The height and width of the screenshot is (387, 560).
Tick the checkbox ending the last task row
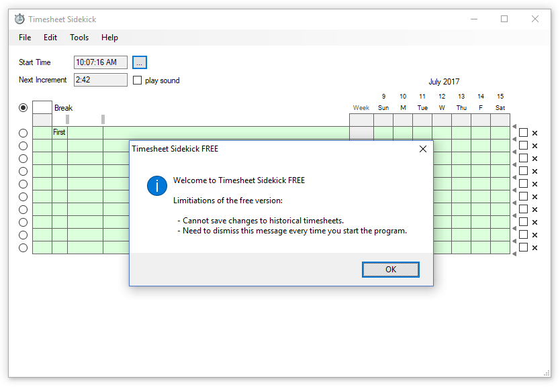click(x=523, y=247)
